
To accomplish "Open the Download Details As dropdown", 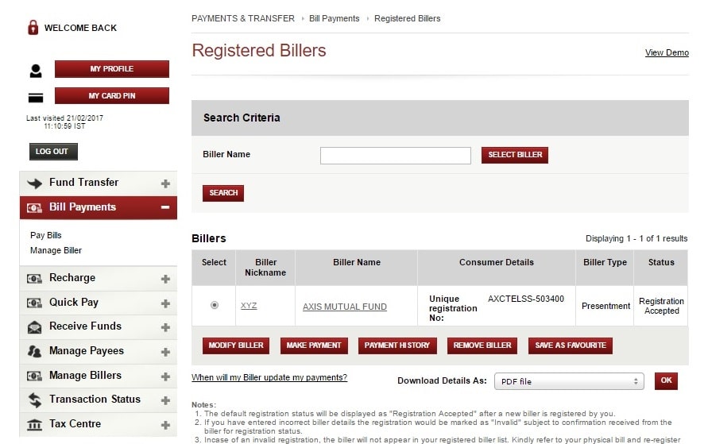I will pyautogui.click(x=568, y=381).
